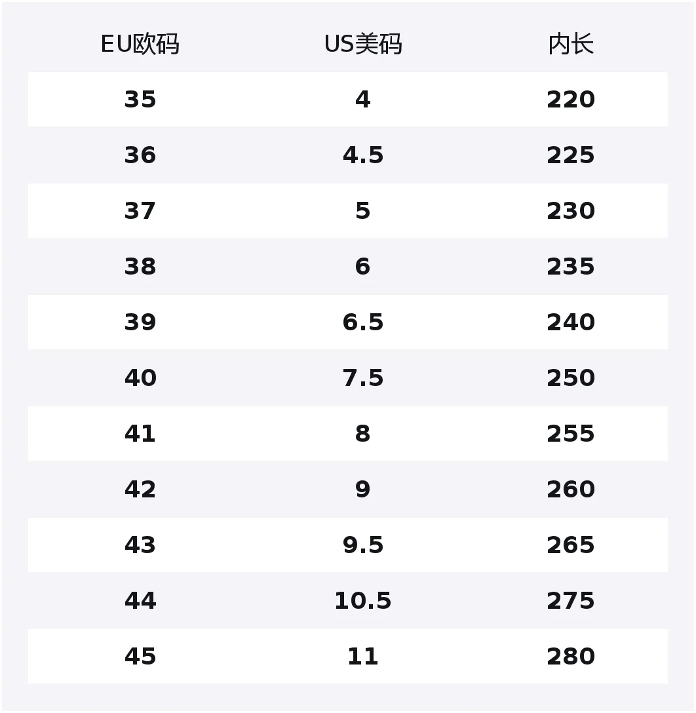Image resolution: width=696 pixels, height=713 pixels.
Task: Select US size 10.5 cell
Action: click(362, 601)
